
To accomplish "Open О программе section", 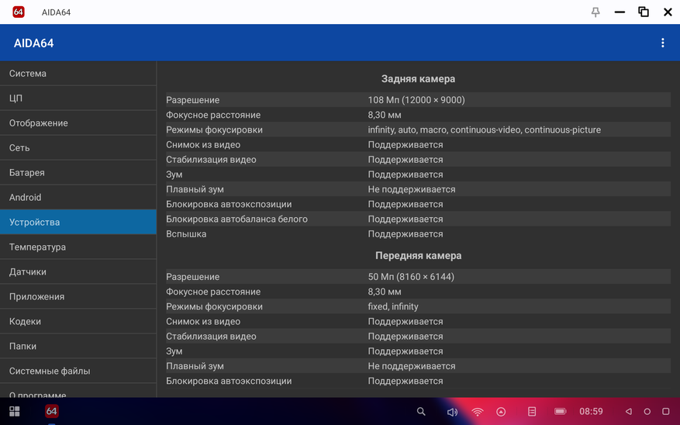I will [78, 391].
